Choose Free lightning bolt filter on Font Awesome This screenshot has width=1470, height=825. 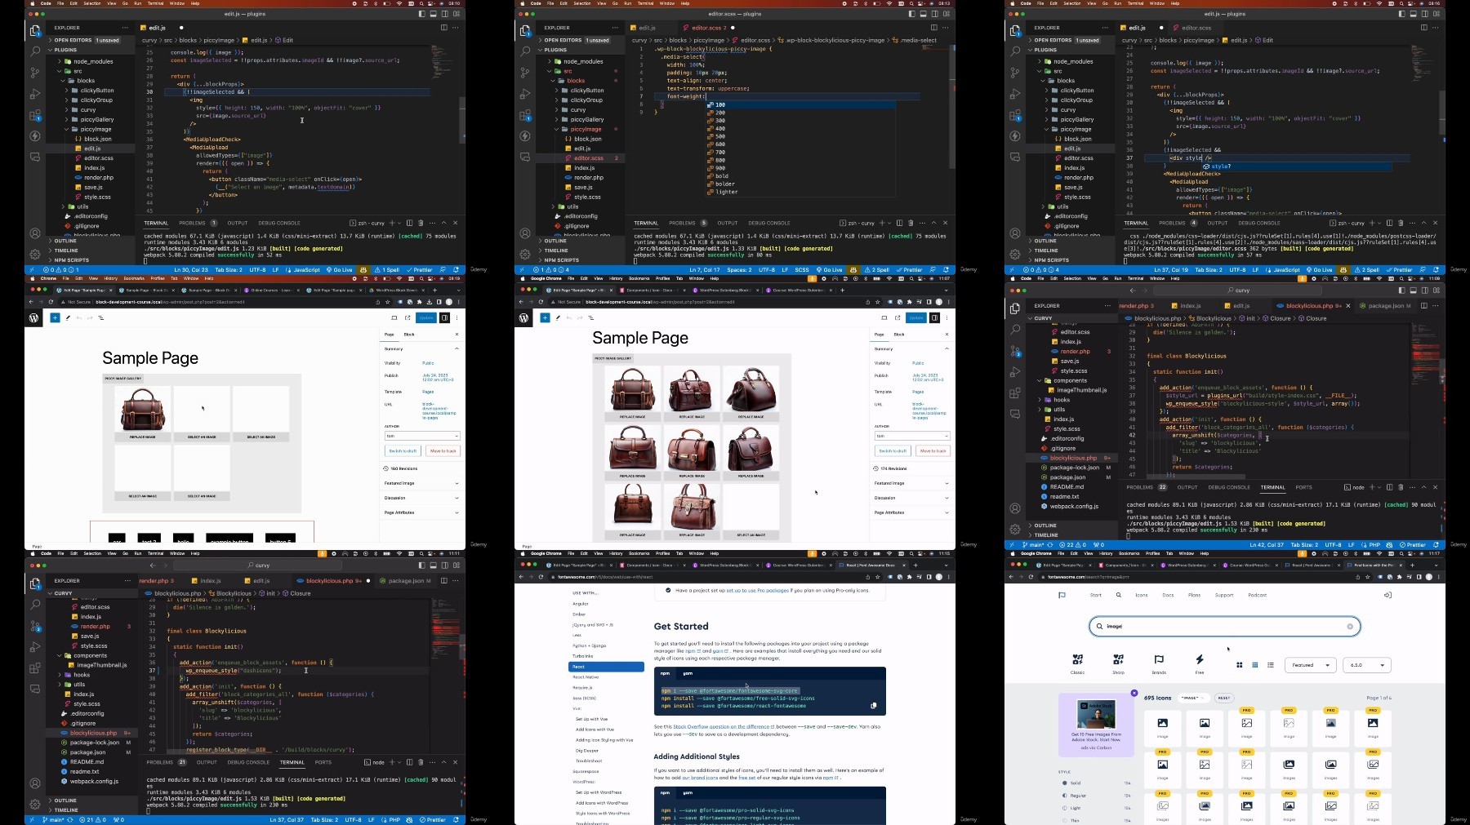(1200, 663)
